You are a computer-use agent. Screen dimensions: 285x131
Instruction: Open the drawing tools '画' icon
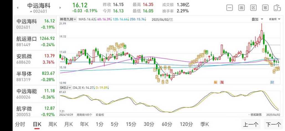[x=241, y=8]
